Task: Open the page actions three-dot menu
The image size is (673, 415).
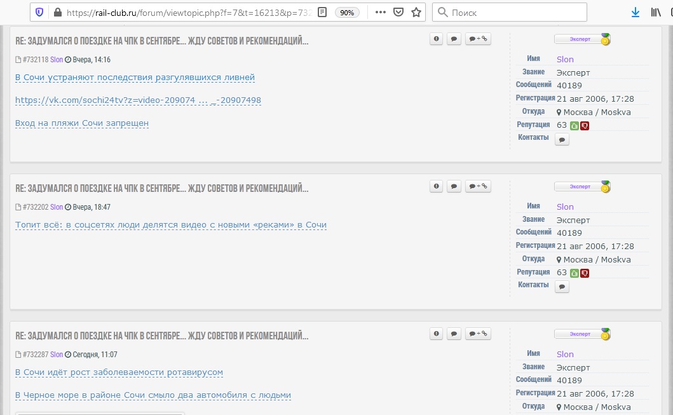Action: tap(379, 12)
